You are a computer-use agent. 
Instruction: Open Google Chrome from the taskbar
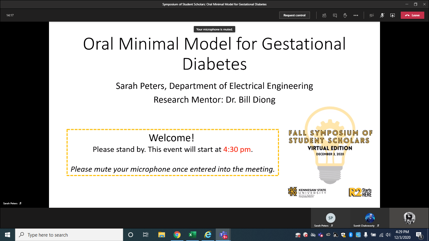point(177,235)
